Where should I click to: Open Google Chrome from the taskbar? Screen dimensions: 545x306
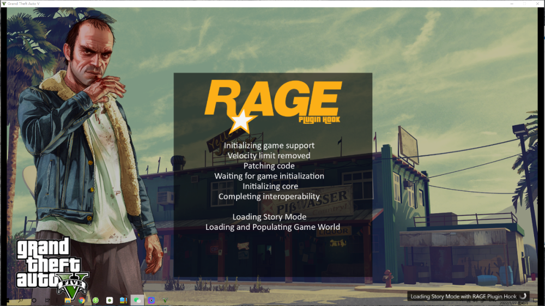(81, 300)
